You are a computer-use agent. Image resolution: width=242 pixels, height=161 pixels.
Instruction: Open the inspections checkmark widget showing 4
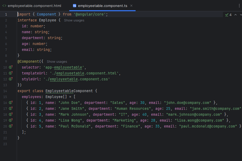click(x=228, y=15)
